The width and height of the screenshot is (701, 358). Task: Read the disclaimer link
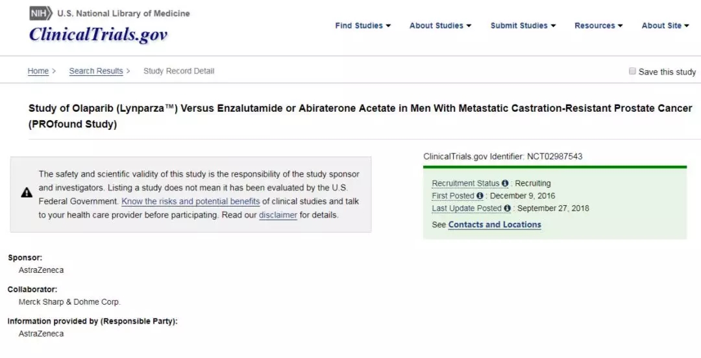[x=278, y=215]
